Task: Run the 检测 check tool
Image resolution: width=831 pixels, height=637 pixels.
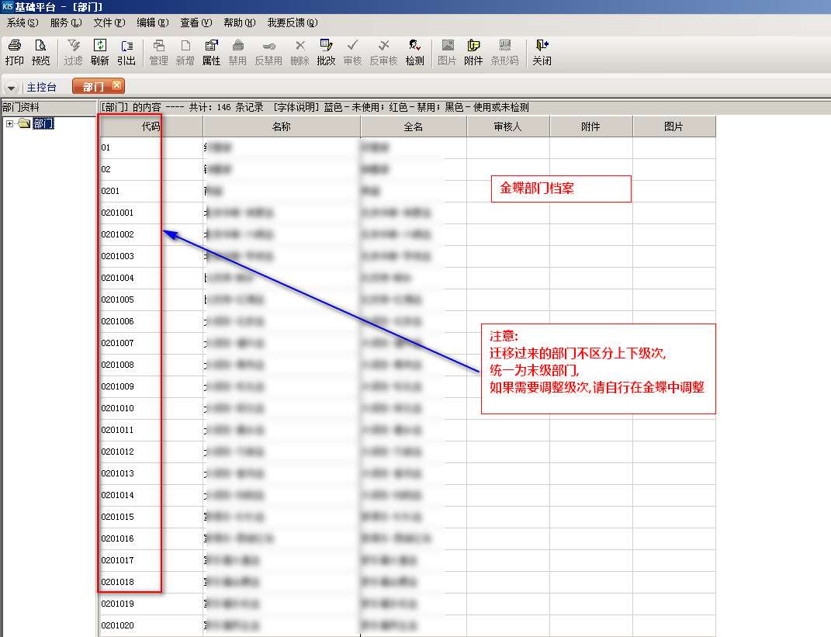Action: click(x=414, y=52)
